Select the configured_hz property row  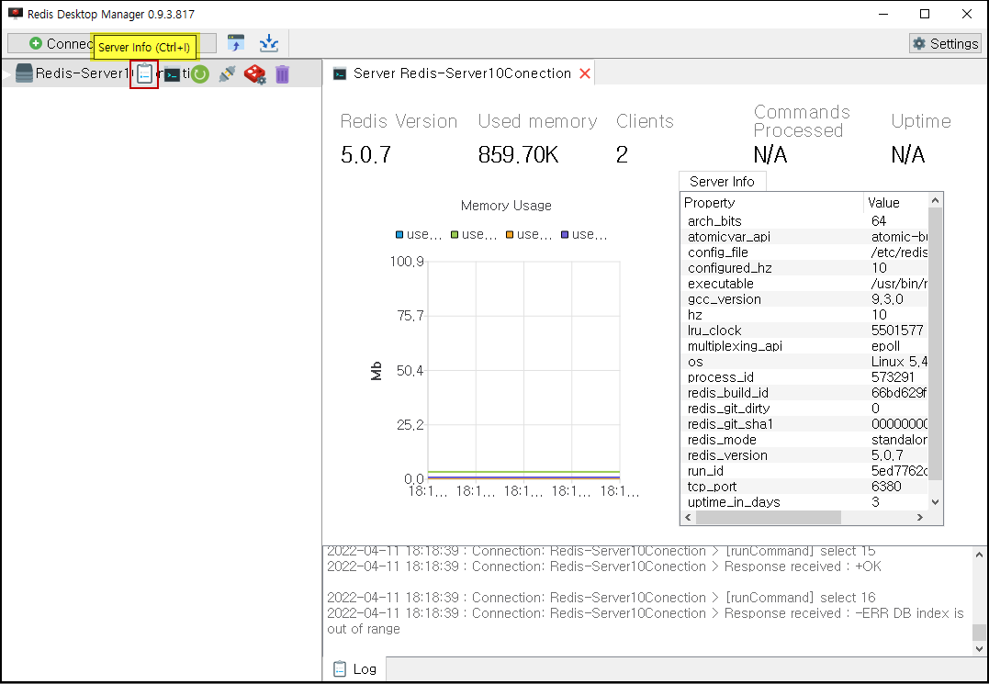804,268
